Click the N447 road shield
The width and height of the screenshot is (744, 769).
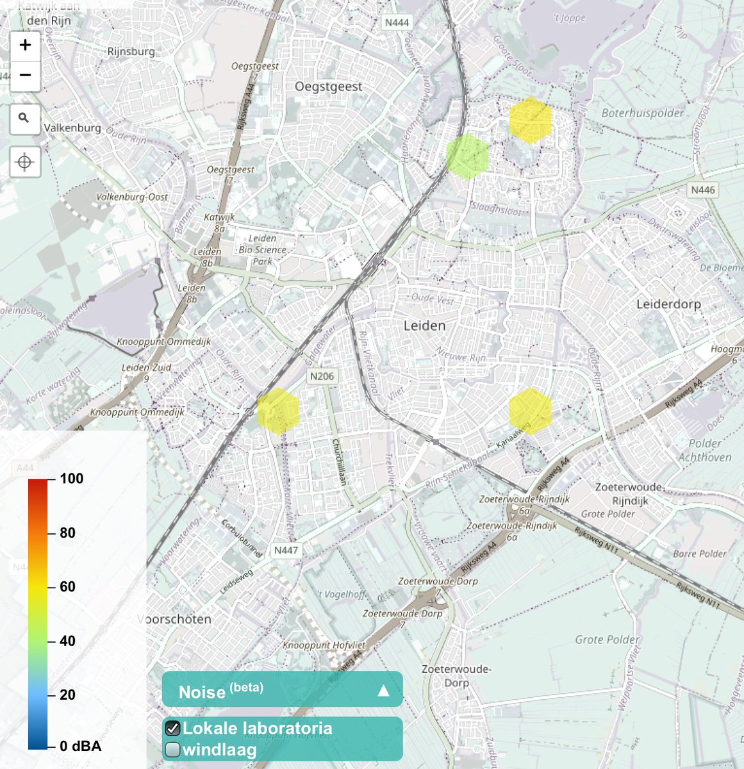(286, 550)
